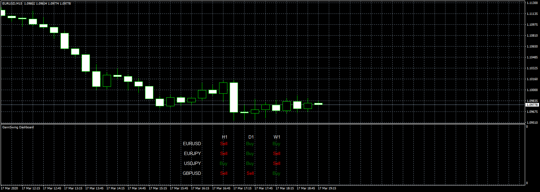Click the GBPUSD D1 Sell signal
This screenshot has height=192, width=540.
pos(251,173)
